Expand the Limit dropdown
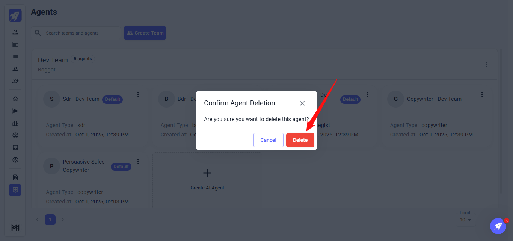The width and height of the screenshot is (513, 241). (x=466, y=220)
